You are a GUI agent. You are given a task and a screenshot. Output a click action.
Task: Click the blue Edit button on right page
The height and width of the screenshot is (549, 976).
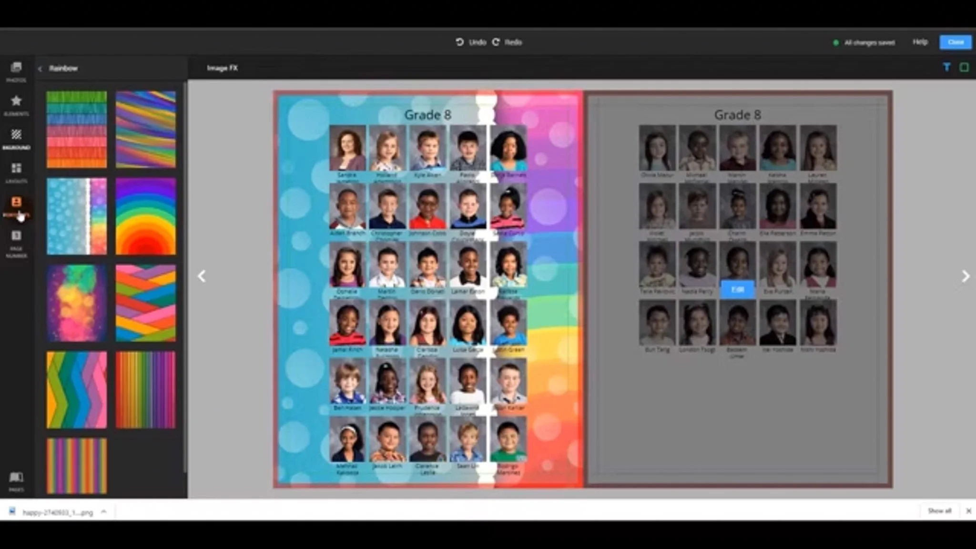coord(737,289)
